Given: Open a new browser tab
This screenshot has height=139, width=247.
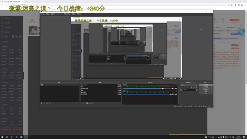Looking at the screenshot, I should [x=26, y=2].
